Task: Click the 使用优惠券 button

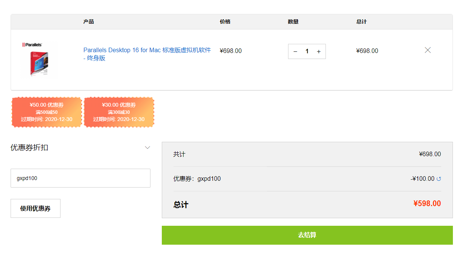Action: [36, 208]
